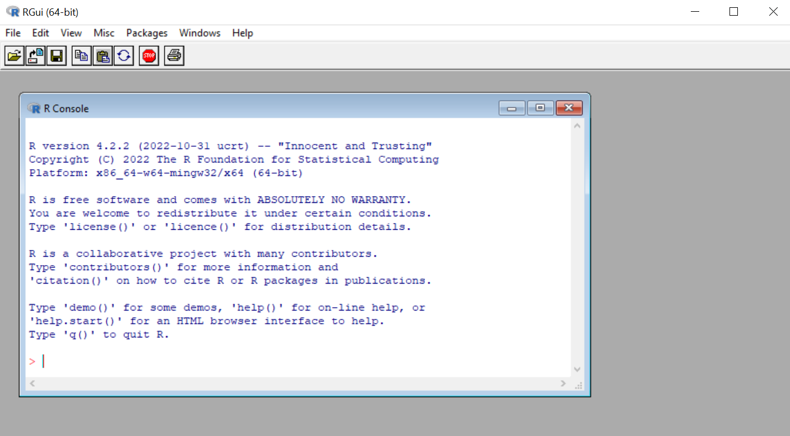Close the R Console child window
The height and width of the screenshot is (436, 790).
click(569, 108)
